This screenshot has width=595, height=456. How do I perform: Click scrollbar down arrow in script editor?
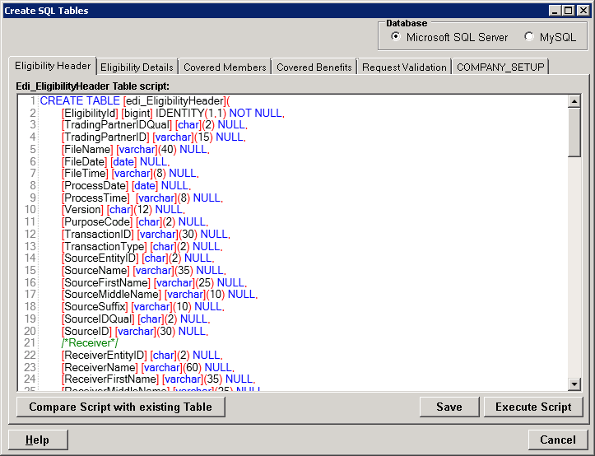click(x=574, y=384)
